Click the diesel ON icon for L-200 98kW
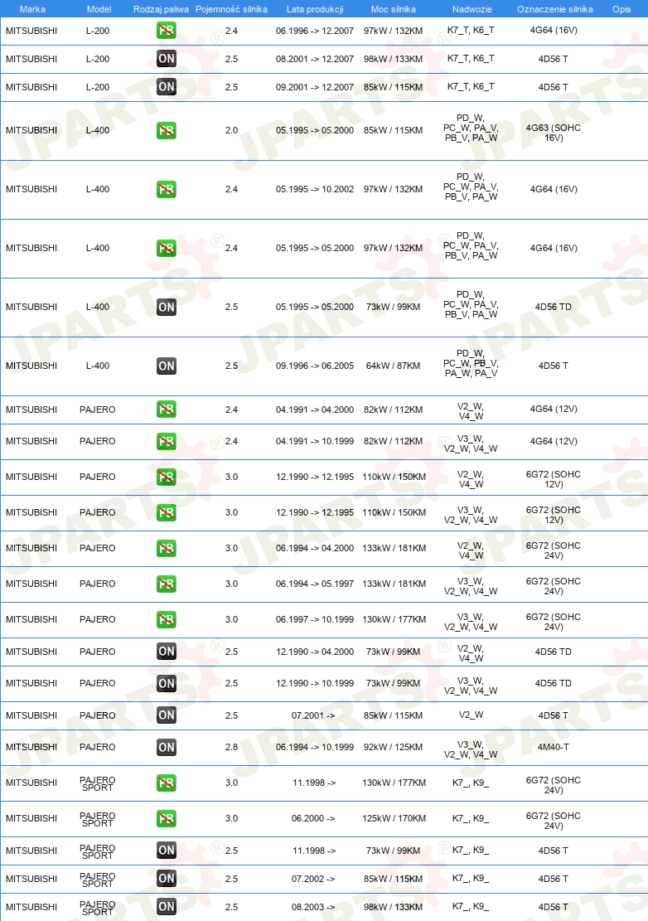 pos(166,59)
